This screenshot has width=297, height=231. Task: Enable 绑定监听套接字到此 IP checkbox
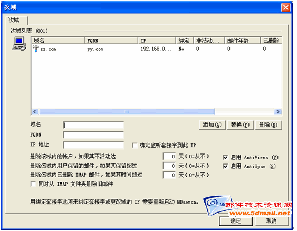click(135, 146)
